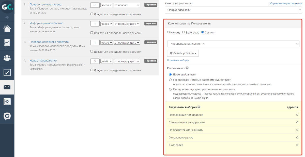Screen dimensions: 305x157
Task: Open the Общие рассылки category dropdown
Action: pos(233,10)
